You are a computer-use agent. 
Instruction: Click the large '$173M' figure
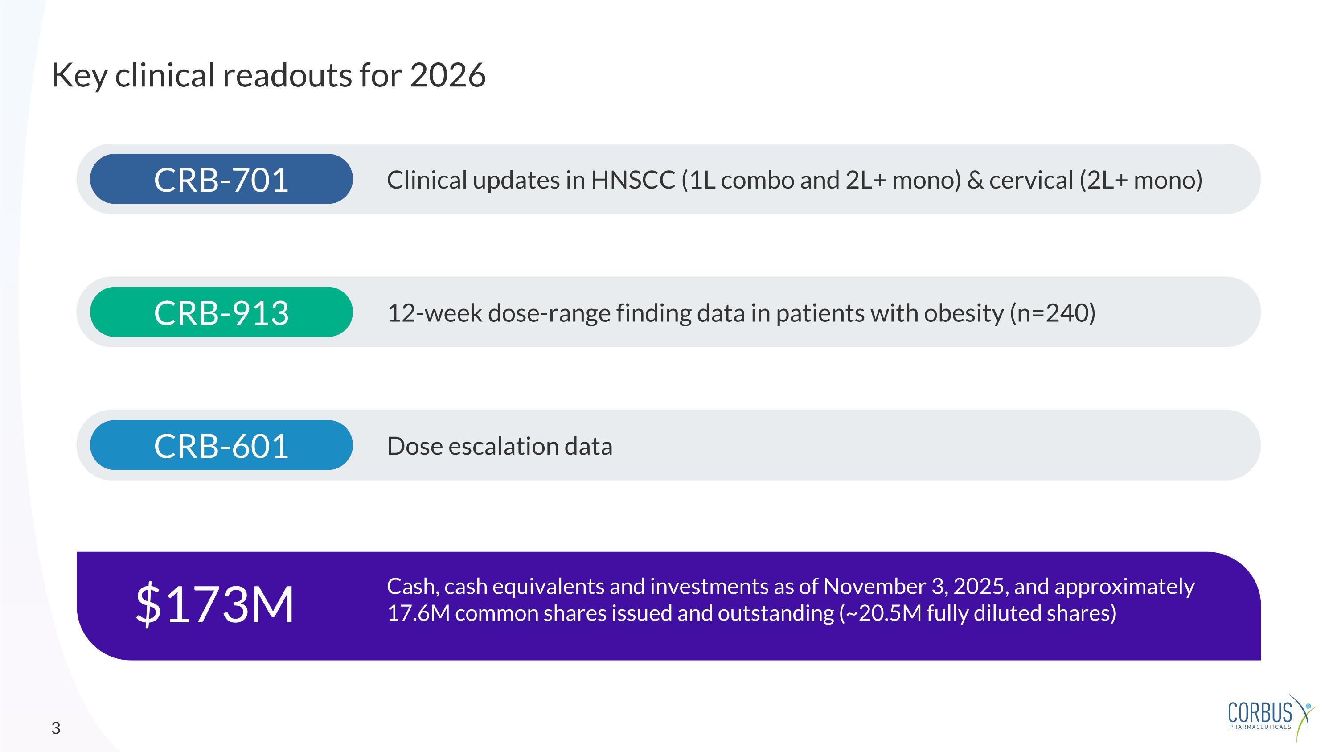(x=215, y=604)
